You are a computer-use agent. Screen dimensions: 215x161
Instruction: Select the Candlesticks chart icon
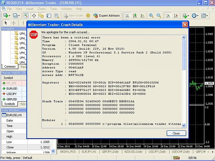coord(135,15)
